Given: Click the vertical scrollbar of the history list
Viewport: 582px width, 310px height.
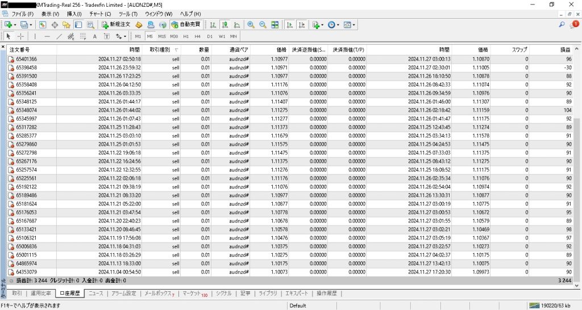Looking at the screenshot, I should (577, 170).
